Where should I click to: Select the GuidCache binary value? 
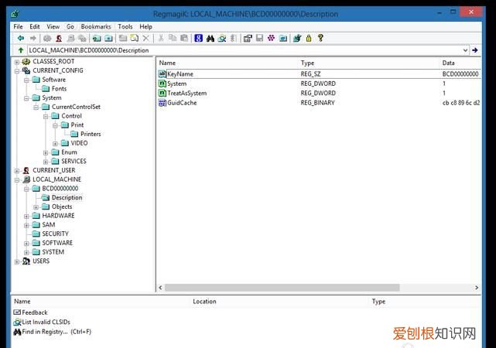click(x=182, y=103)
